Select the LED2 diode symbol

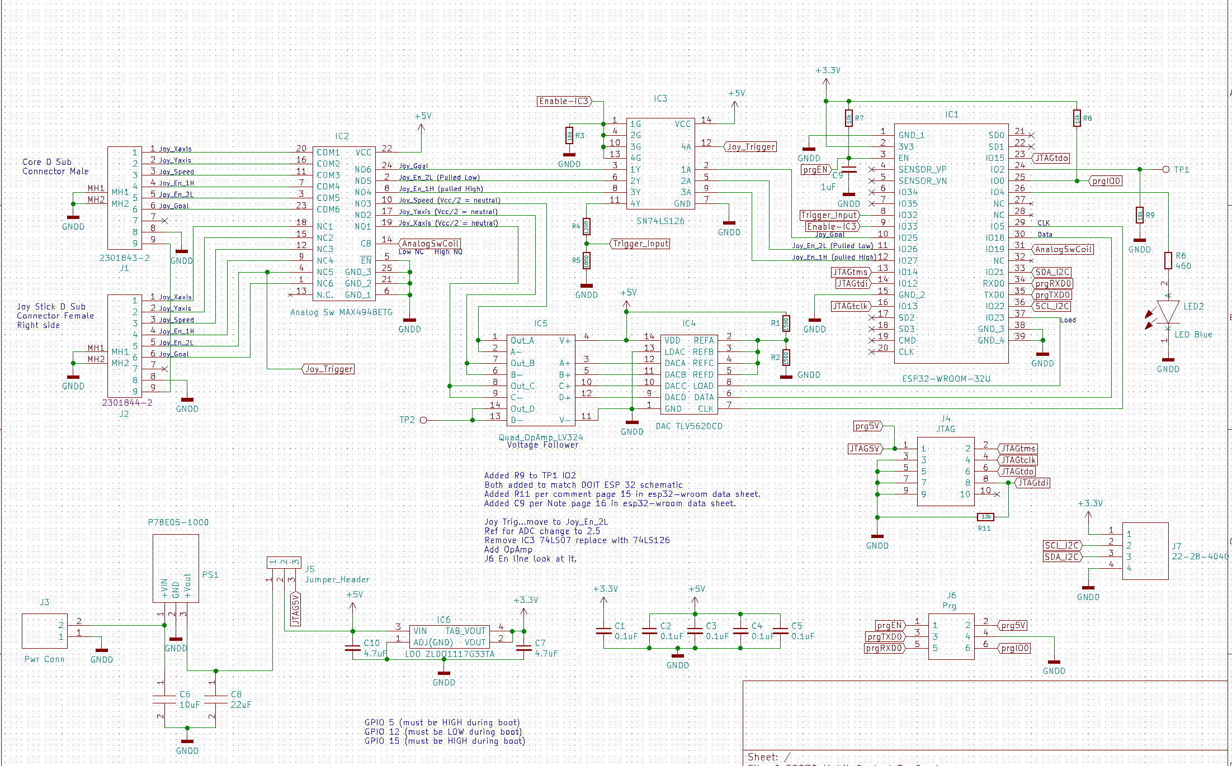pos(1168,312)
